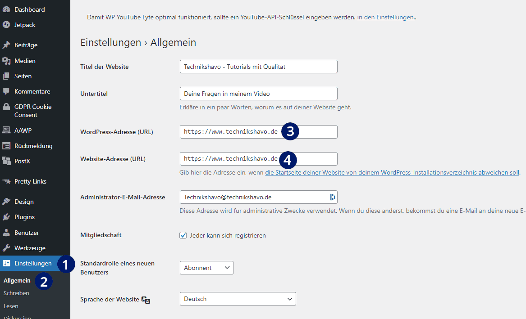526x319 pixels.
Task: Click the Rückmeldung form icon
Action: [6, 146]
